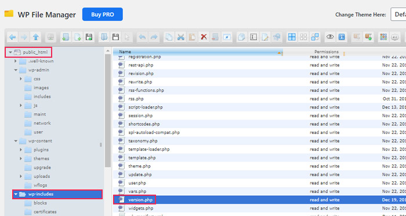
Task: Click the Back arrow toolbar icon
Action: coord(12,37)
